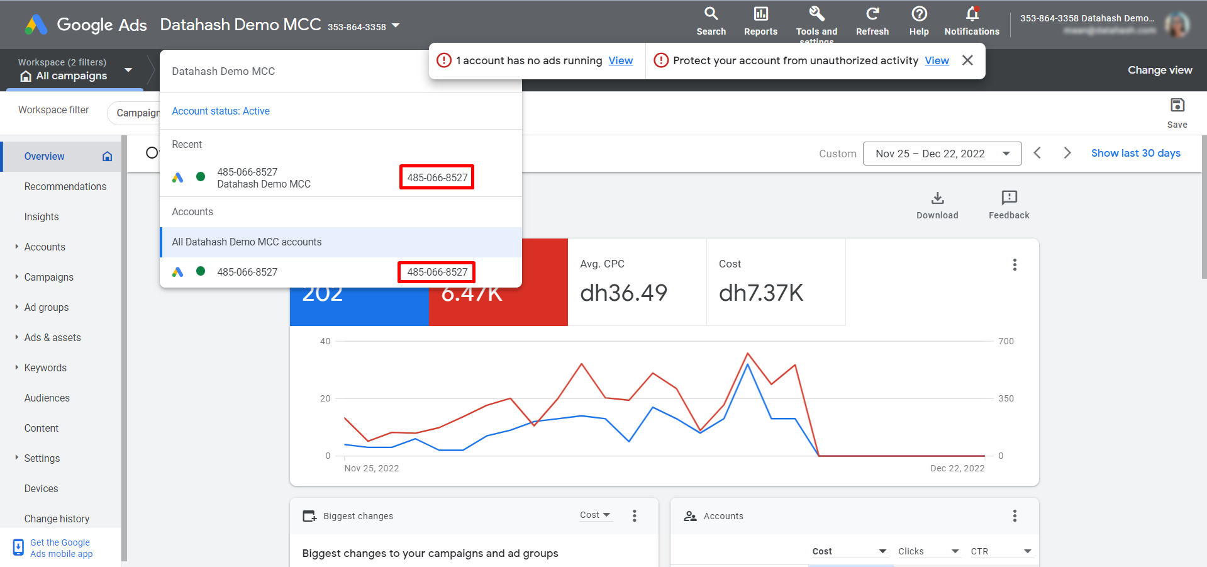Click the mobile app download icon

tap(18, 547)
